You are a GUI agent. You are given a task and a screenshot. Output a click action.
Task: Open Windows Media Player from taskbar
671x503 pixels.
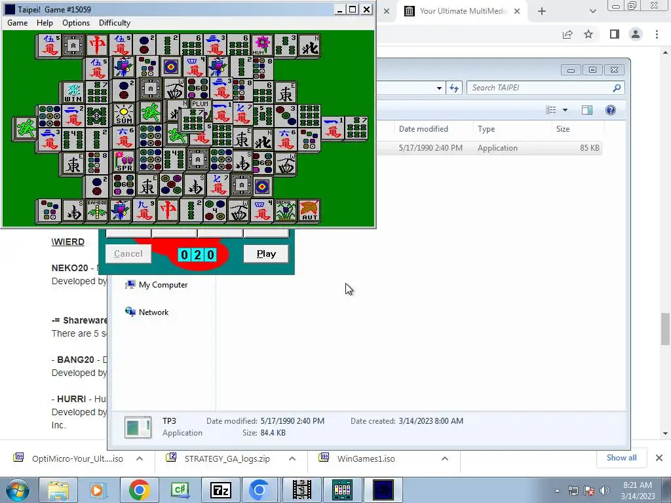point(98,490)
